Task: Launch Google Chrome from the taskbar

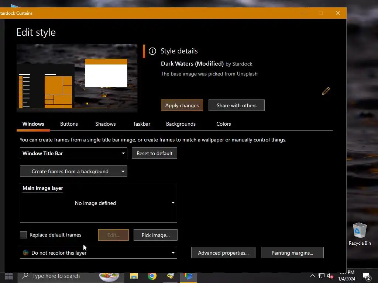Action: (152, 276)
